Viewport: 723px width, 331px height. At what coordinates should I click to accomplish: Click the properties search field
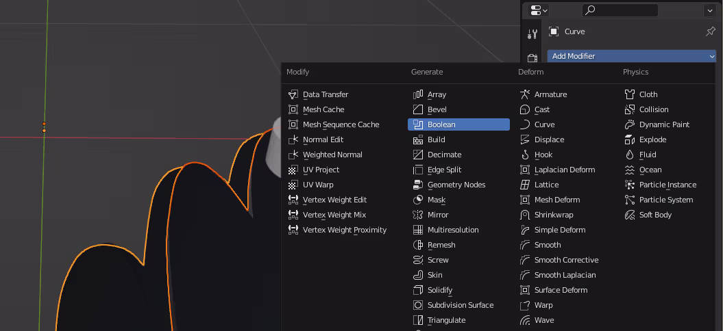tap(620, 10)
